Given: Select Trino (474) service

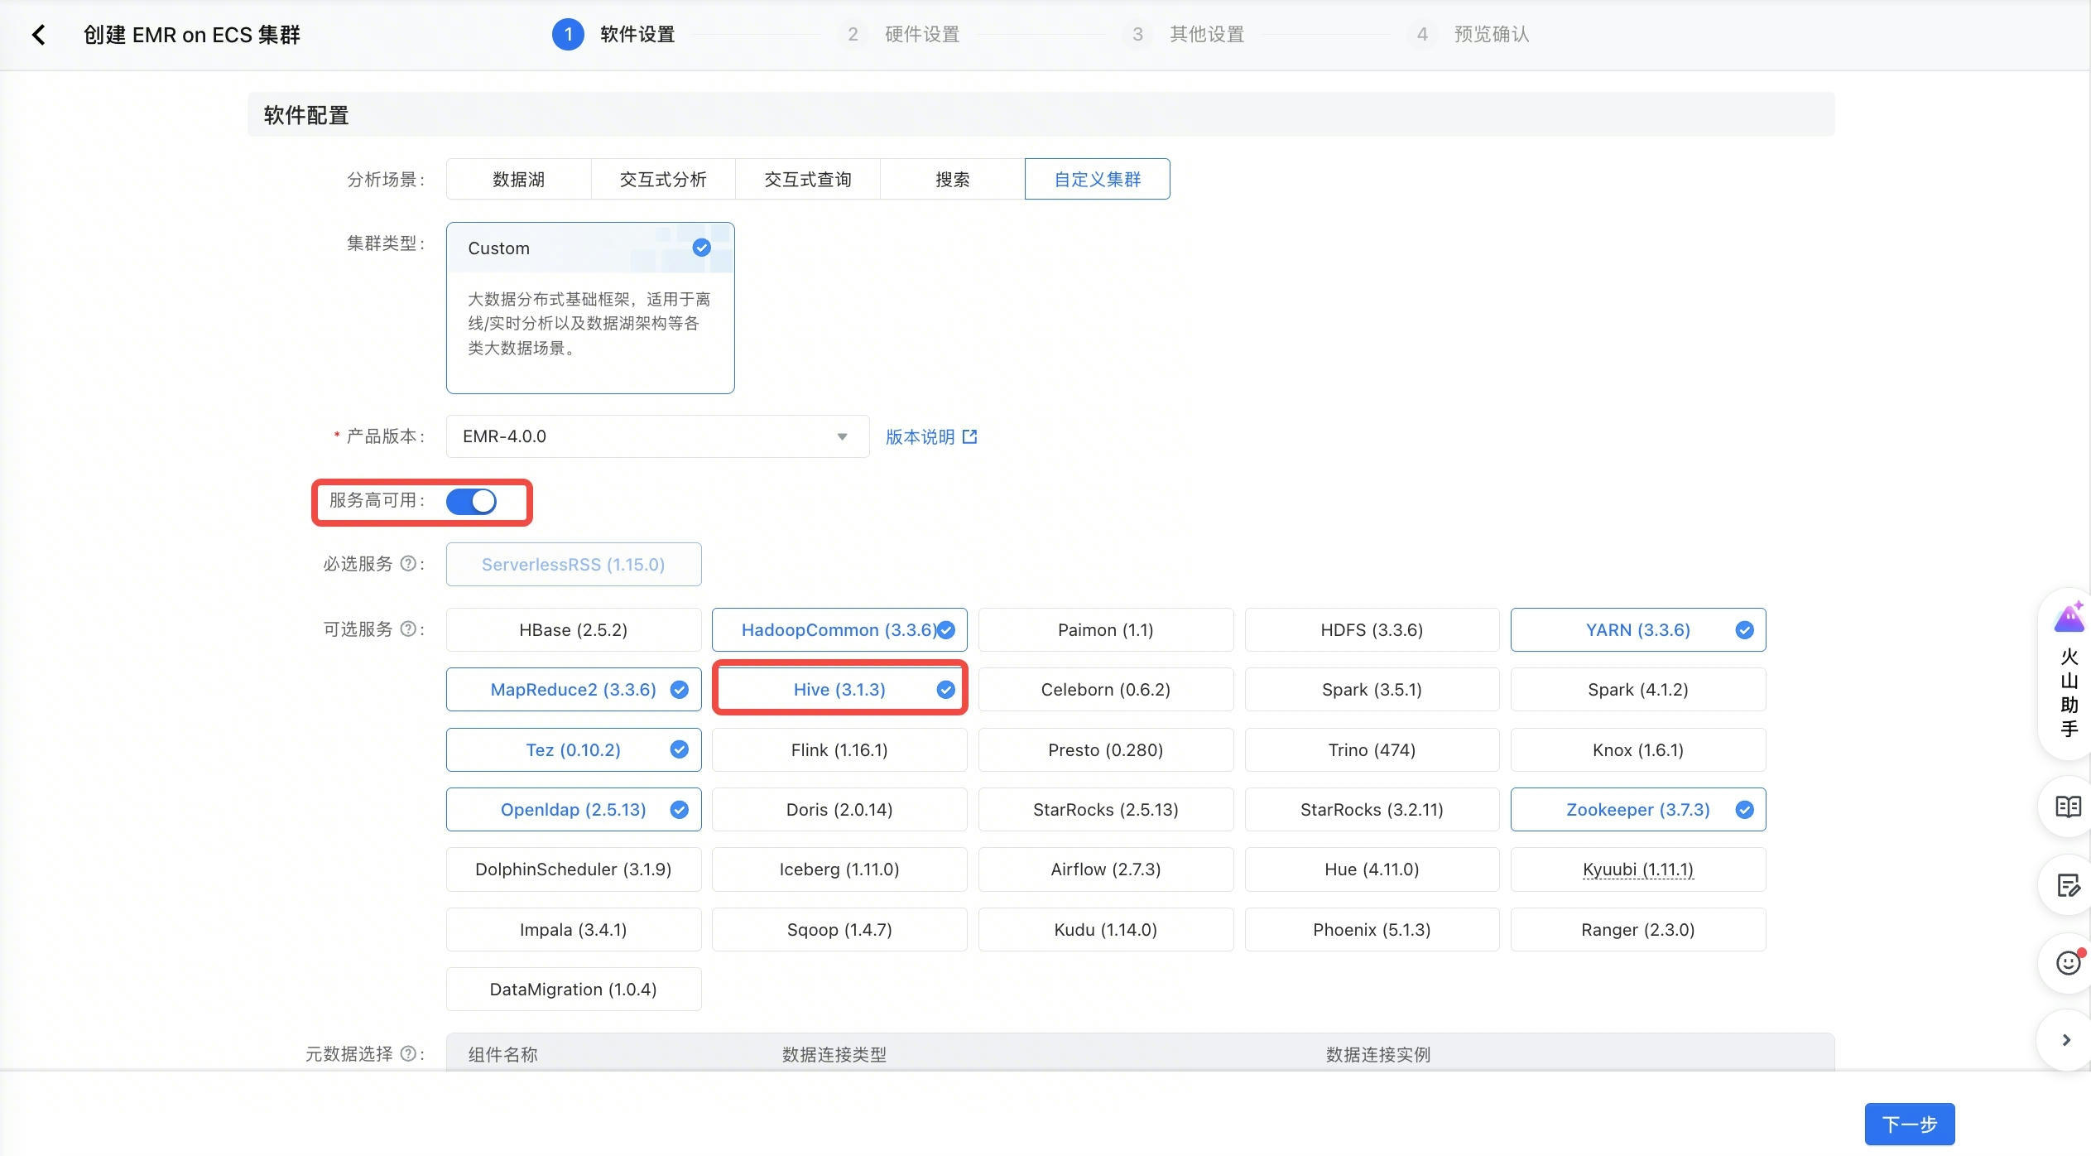Looking at the screenshot, I should 1372,750.
